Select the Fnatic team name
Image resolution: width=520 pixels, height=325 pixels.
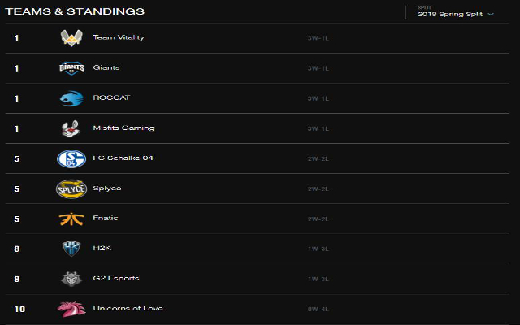coord(106,218)
